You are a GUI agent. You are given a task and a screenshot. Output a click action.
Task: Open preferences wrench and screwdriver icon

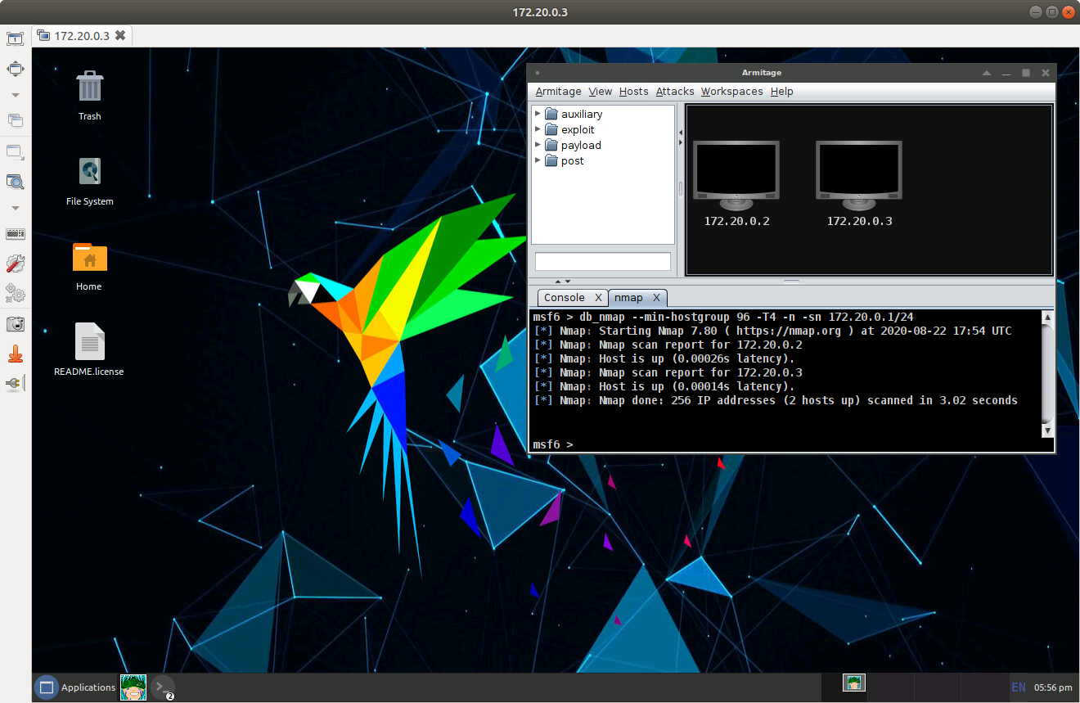click(15, 264)
